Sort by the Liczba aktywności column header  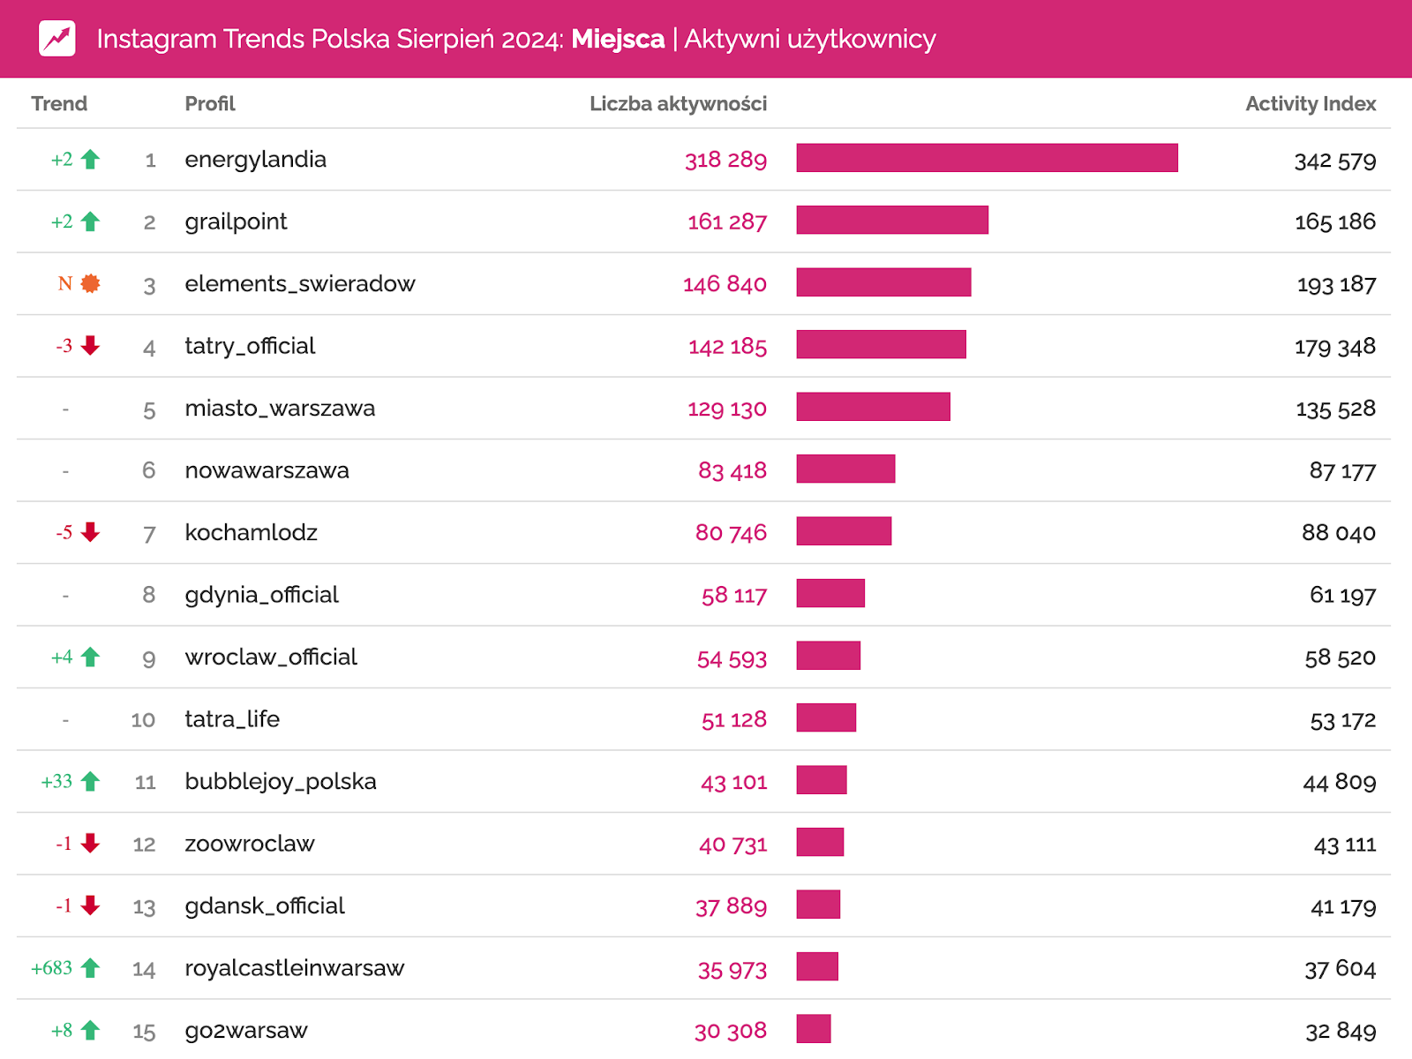click(x=678, y=104)
